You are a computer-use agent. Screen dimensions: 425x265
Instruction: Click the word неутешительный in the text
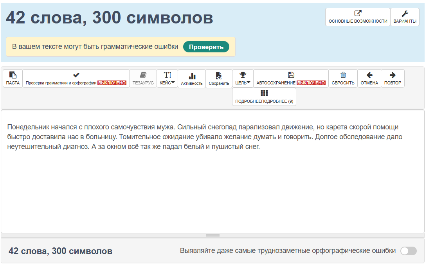34,147
